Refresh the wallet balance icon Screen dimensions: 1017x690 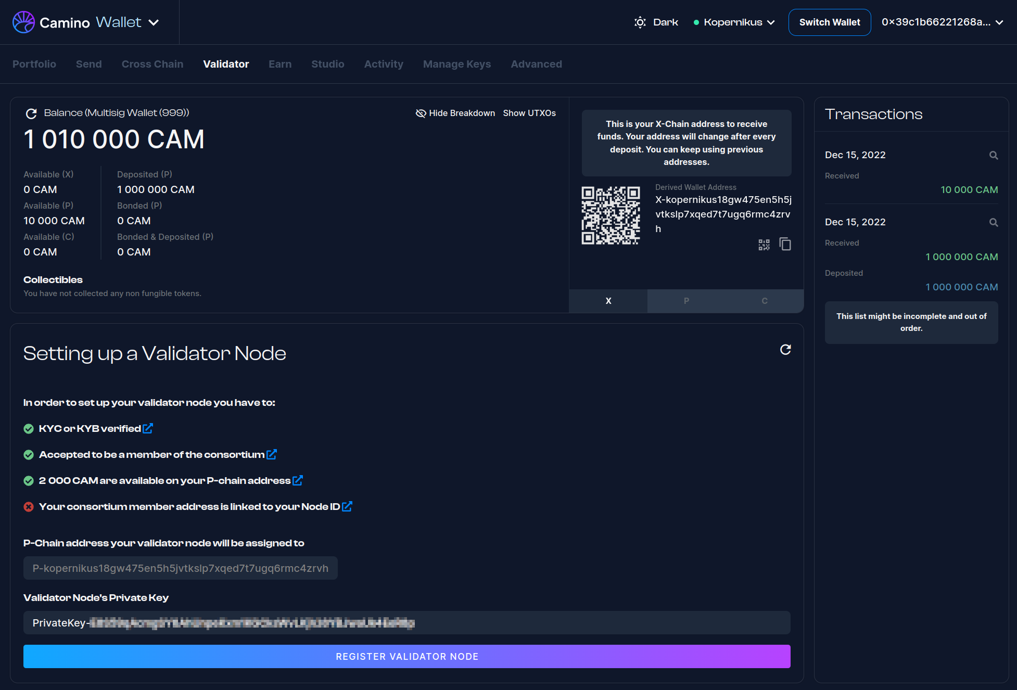[x=31, y=113]
